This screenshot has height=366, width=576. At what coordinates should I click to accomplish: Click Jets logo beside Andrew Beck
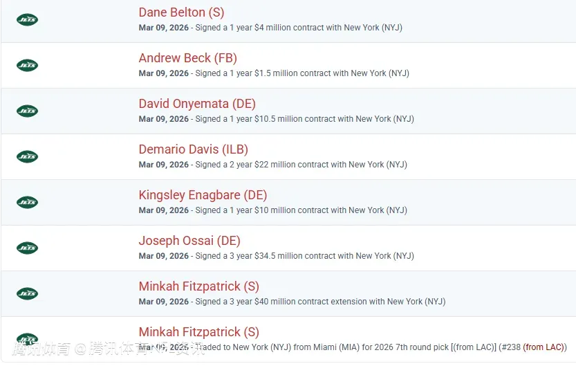[27, 65]
